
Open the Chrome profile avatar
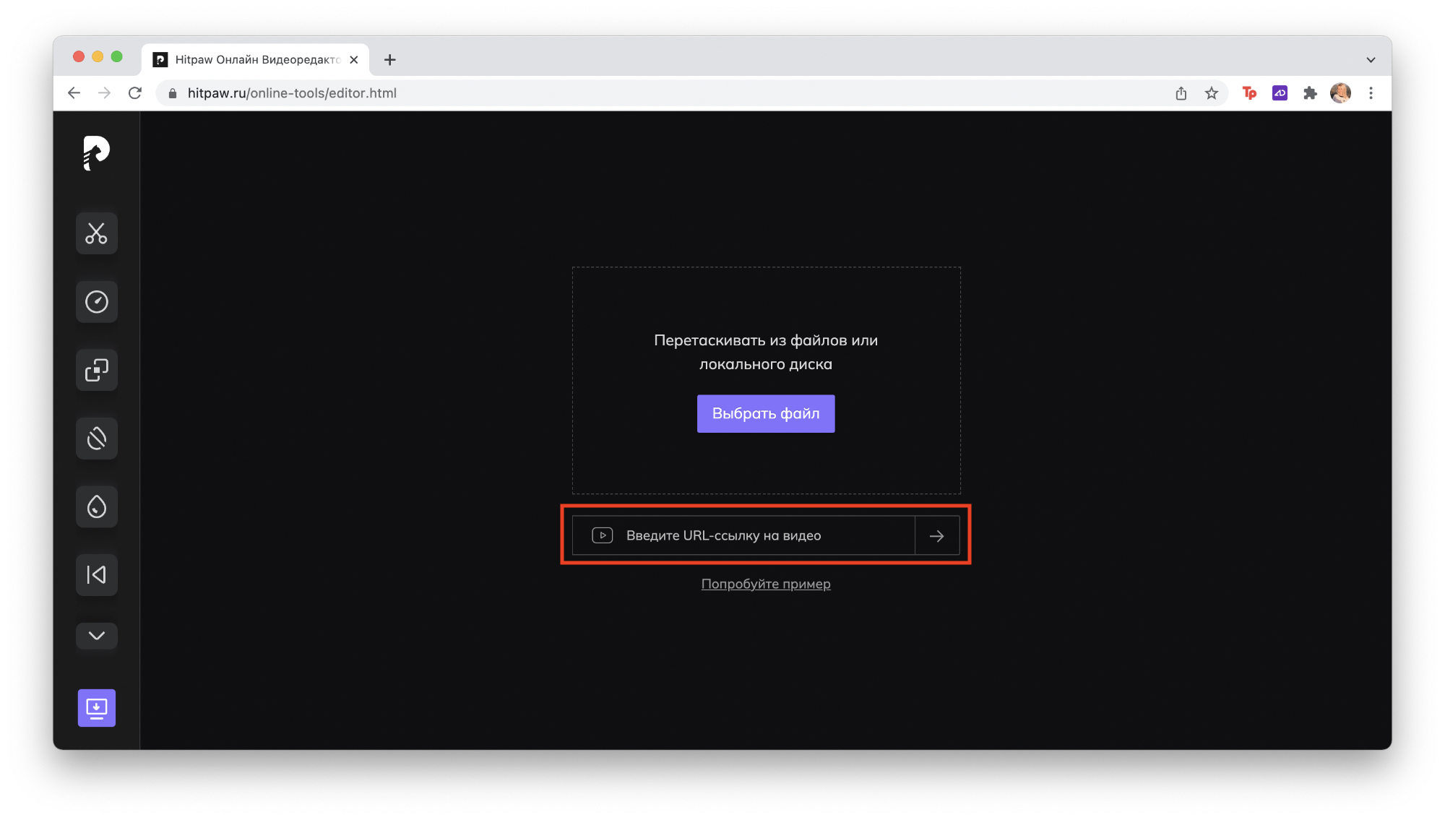[x=1340, y=93]
